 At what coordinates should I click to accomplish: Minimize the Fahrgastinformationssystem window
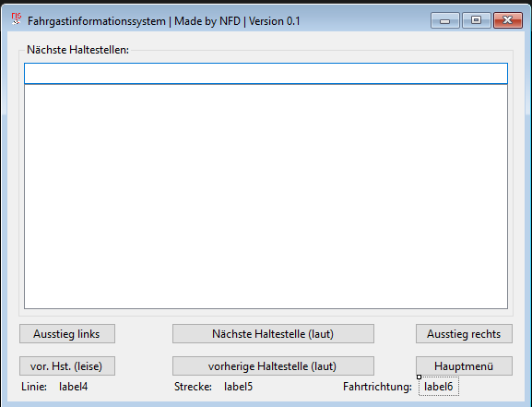pyautogui.click(x=444, y=20)
